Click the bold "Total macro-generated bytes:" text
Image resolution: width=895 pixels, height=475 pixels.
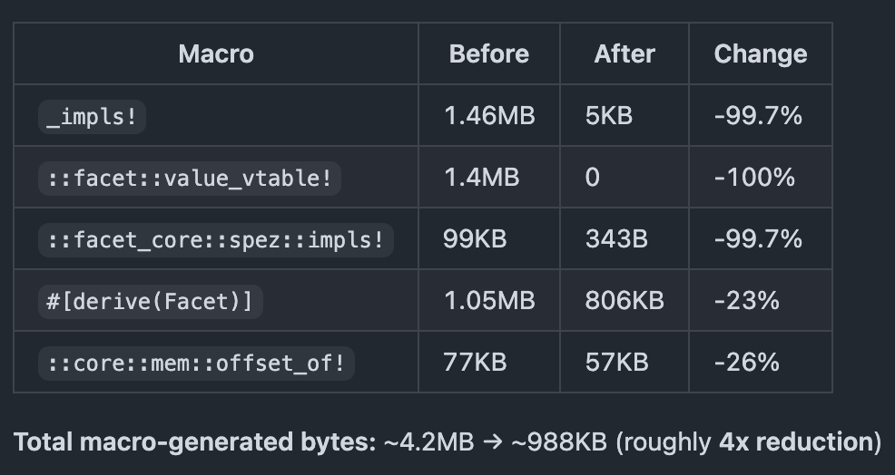pyautogui.click(x=194, y=442)
